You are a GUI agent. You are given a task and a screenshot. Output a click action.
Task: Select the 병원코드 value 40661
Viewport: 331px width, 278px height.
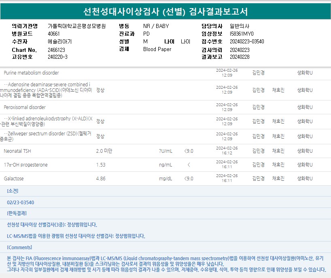point(53,34)
